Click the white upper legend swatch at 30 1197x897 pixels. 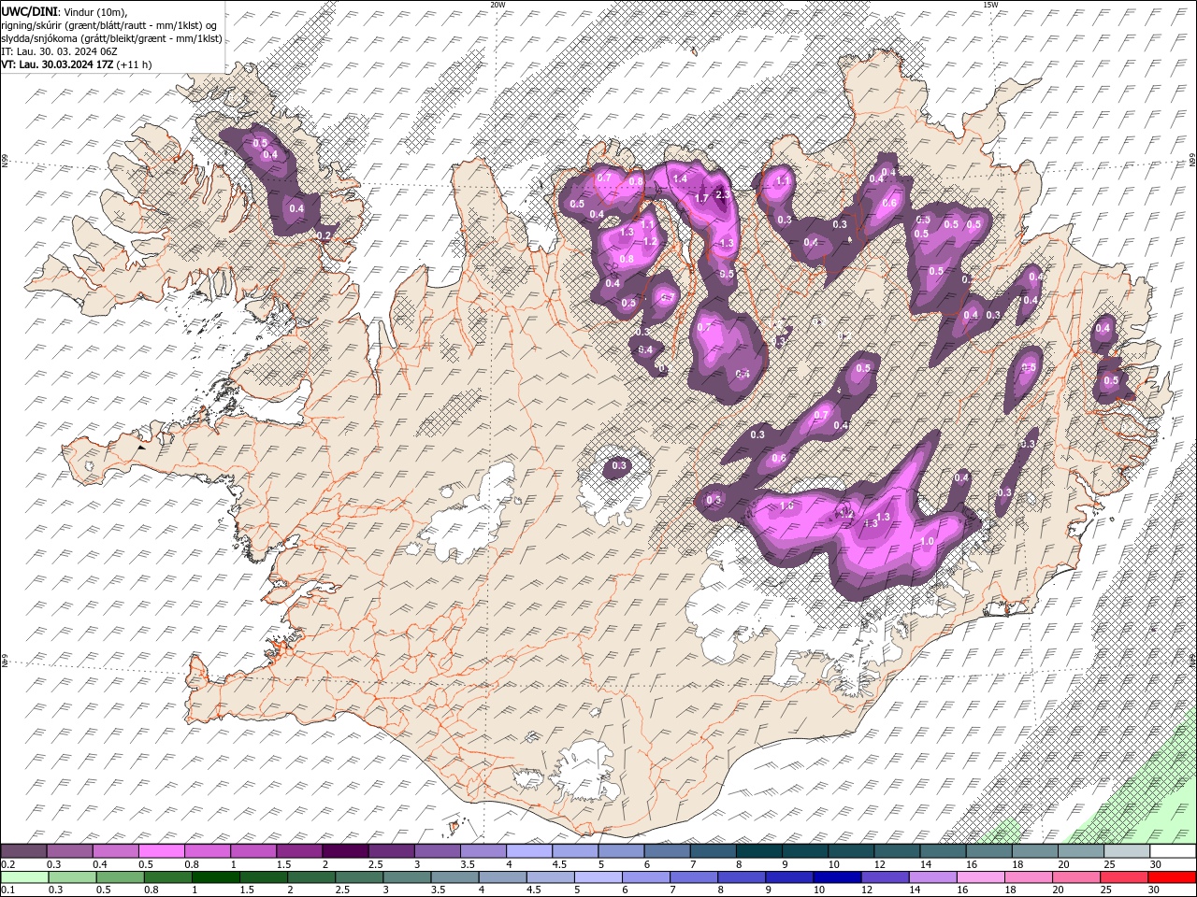coord(1173,851)
